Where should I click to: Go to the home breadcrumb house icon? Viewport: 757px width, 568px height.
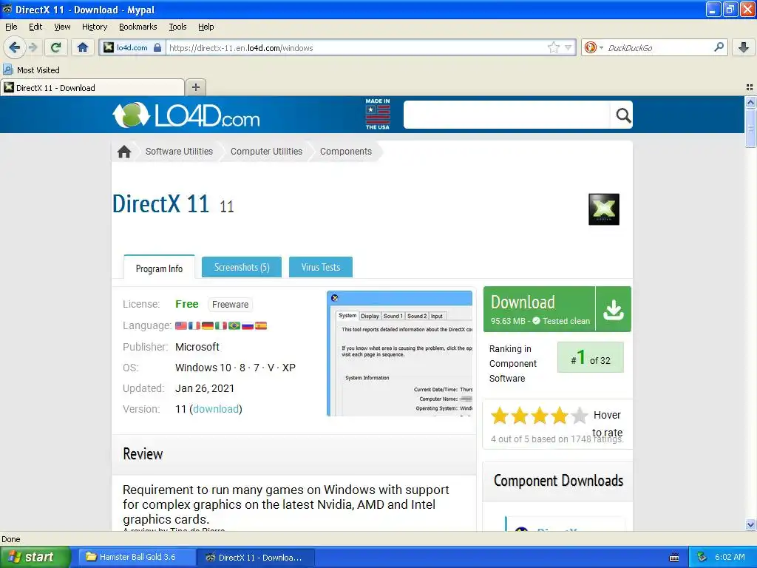124,152
